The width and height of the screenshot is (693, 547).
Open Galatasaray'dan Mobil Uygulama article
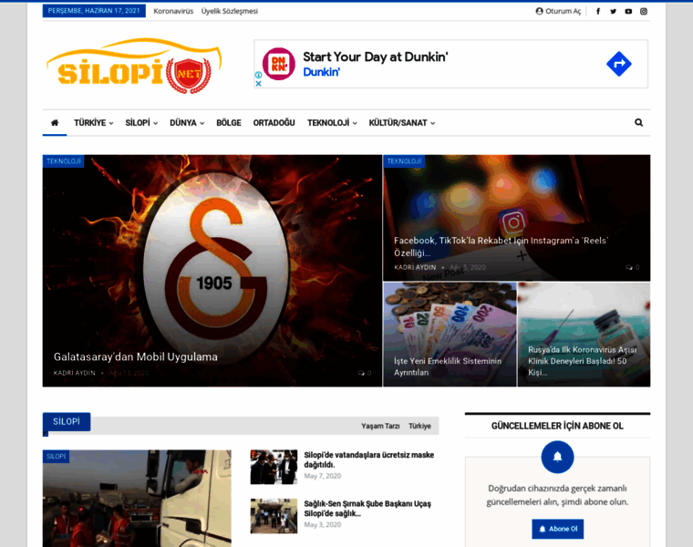click(x=136, y=357)
